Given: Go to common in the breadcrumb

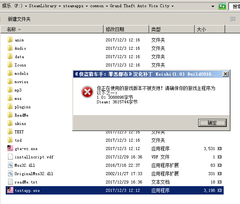Looking at the screenshot, I should [x=97, y=6].
